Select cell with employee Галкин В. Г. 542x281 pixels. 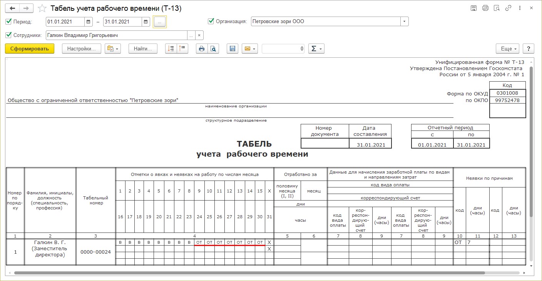coord(50,252)
